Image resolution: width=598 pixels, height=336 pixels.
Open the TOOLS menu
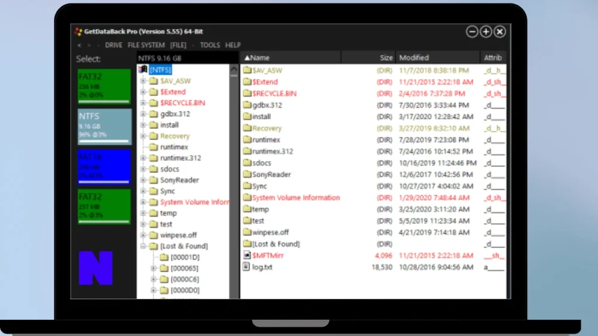210,45
